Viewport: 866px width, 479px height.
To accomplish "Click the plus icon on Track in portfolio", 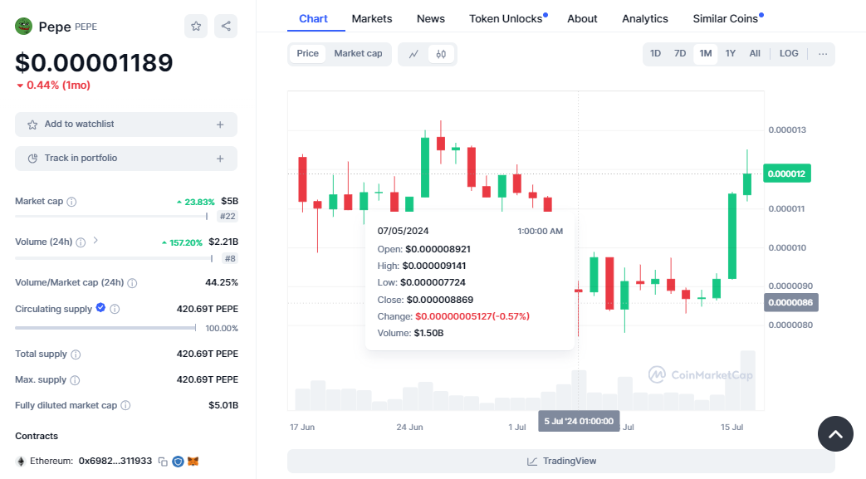I will click(x=220, y=159).
